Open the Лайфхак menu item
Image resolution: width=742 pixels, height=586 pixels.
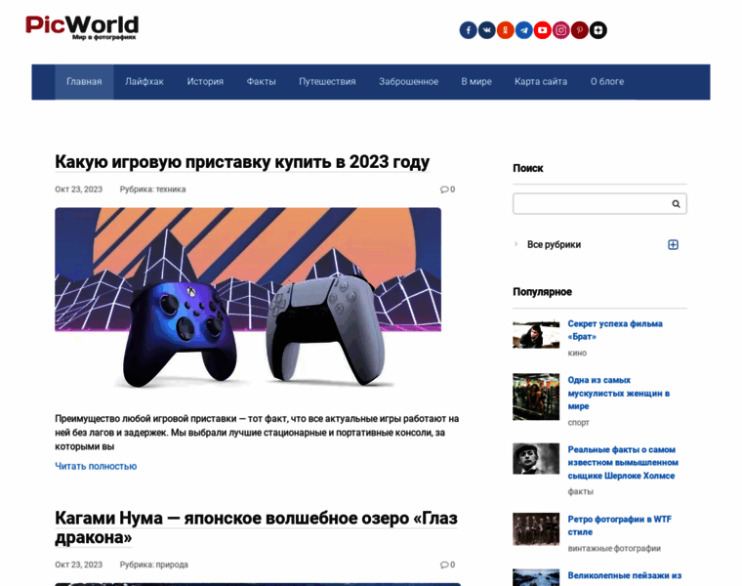pyautogui.click(x=144, y=81)
